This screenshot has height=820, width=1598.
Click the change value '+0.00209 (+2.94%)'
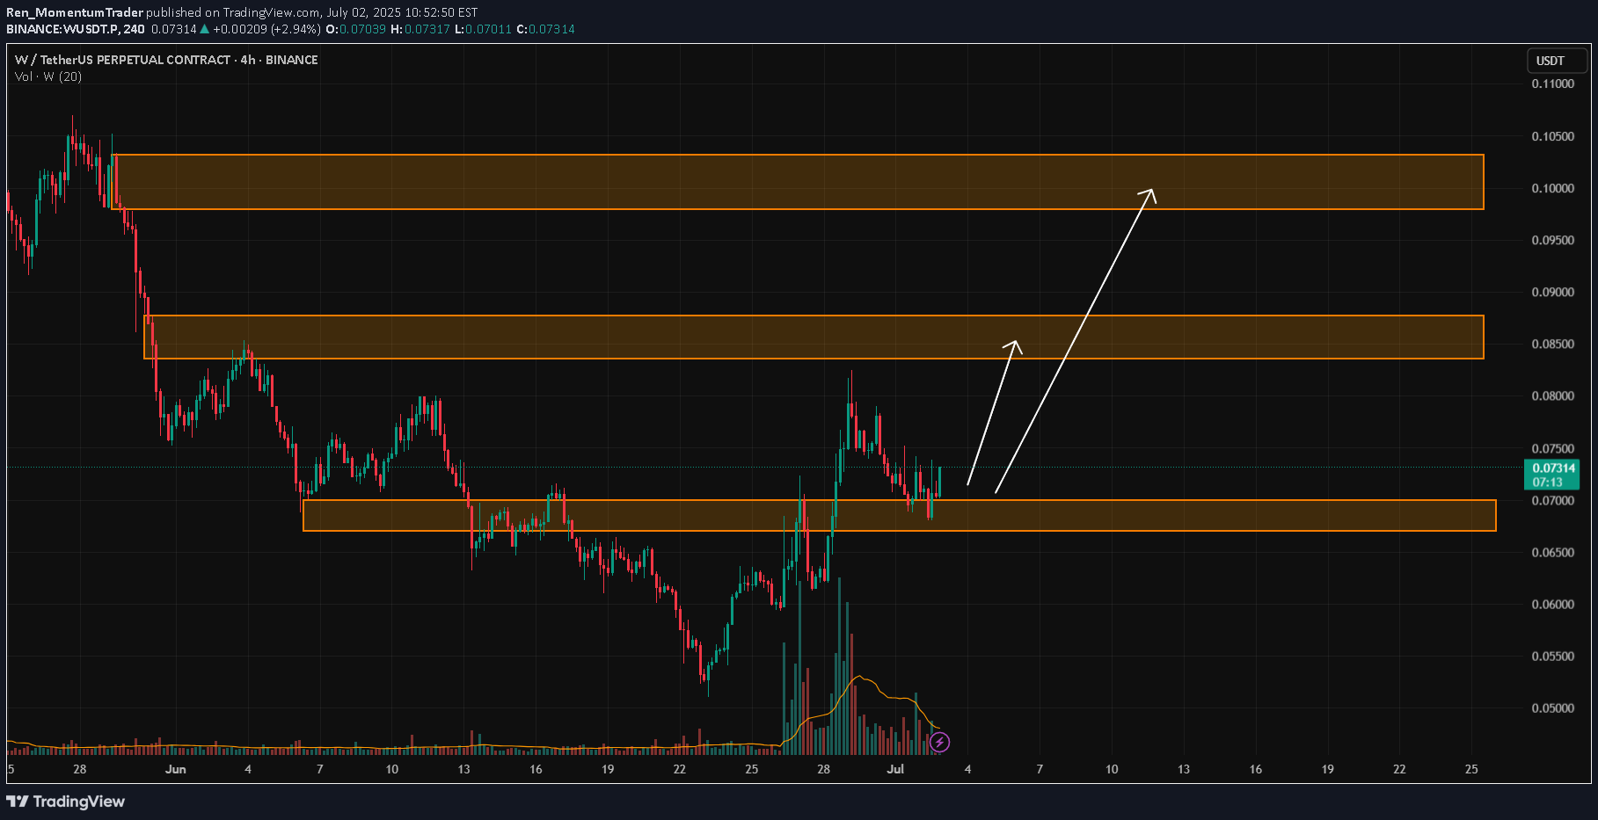pyautogui.click(x=267, y=29)
